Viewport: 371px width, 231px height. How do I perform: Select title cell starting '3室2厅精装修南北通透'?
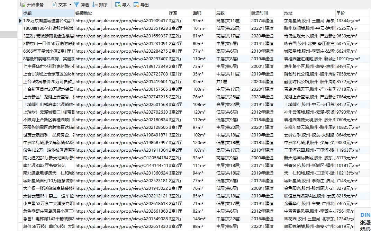coord(48,36)
